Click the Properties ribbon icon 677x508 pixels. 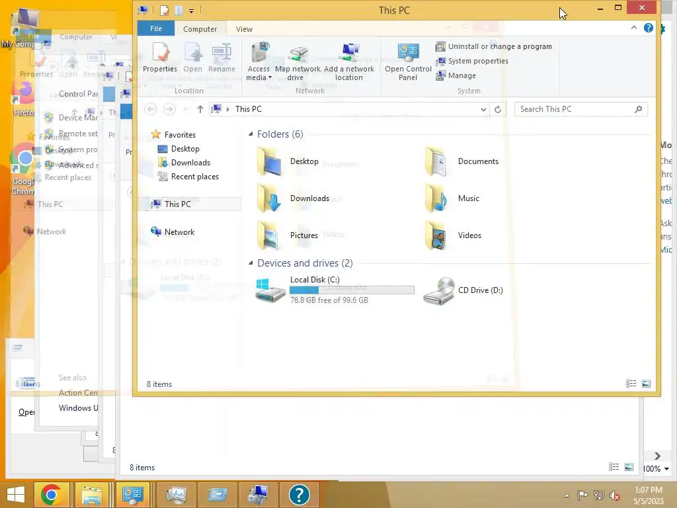point(160,58)
